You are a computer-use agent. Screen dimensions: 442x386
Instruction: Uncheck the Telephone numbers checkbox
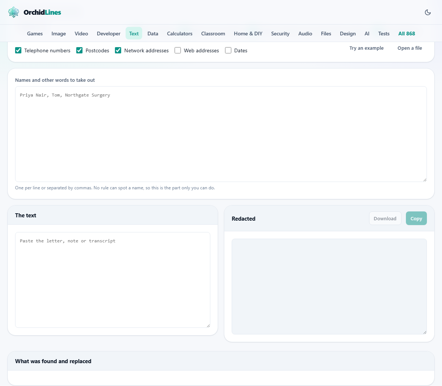18,50
